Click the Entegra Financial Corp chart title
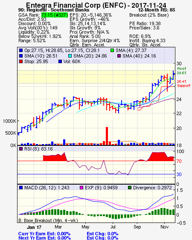Image resolution: width=192 pixels, height=240 pixels. pos(96,5)
